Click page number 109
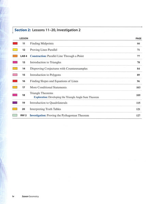Image resolution: width=152 pixels, height=204 pixels. pyautogui.click(x=138, y=95)
